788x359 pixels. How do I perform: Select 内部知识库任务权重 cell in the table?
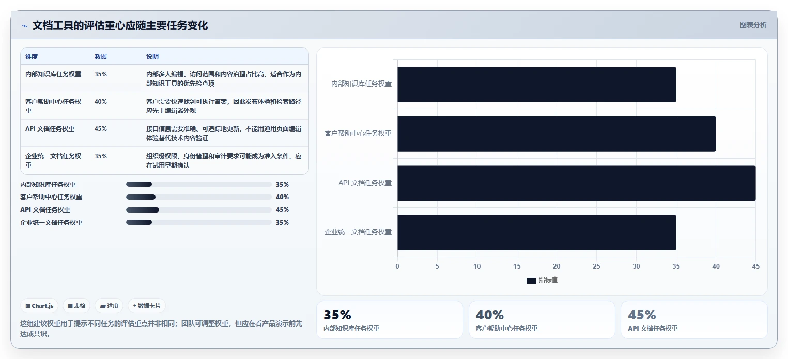[x=53, y=74]
